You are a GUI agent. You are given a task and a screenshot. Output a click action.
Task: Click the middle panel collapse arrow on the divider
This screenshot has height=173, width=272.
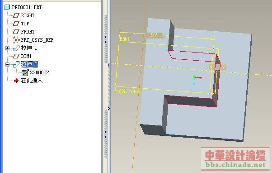coord(109,65)
